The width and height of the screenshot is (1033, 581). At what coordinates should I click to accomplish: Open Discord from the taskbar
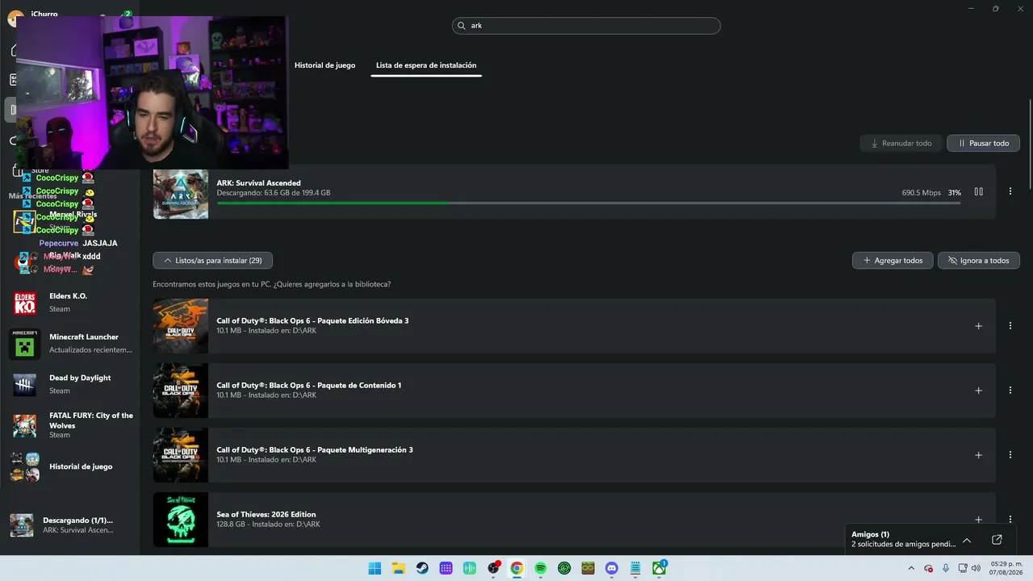tap(611, 568)
